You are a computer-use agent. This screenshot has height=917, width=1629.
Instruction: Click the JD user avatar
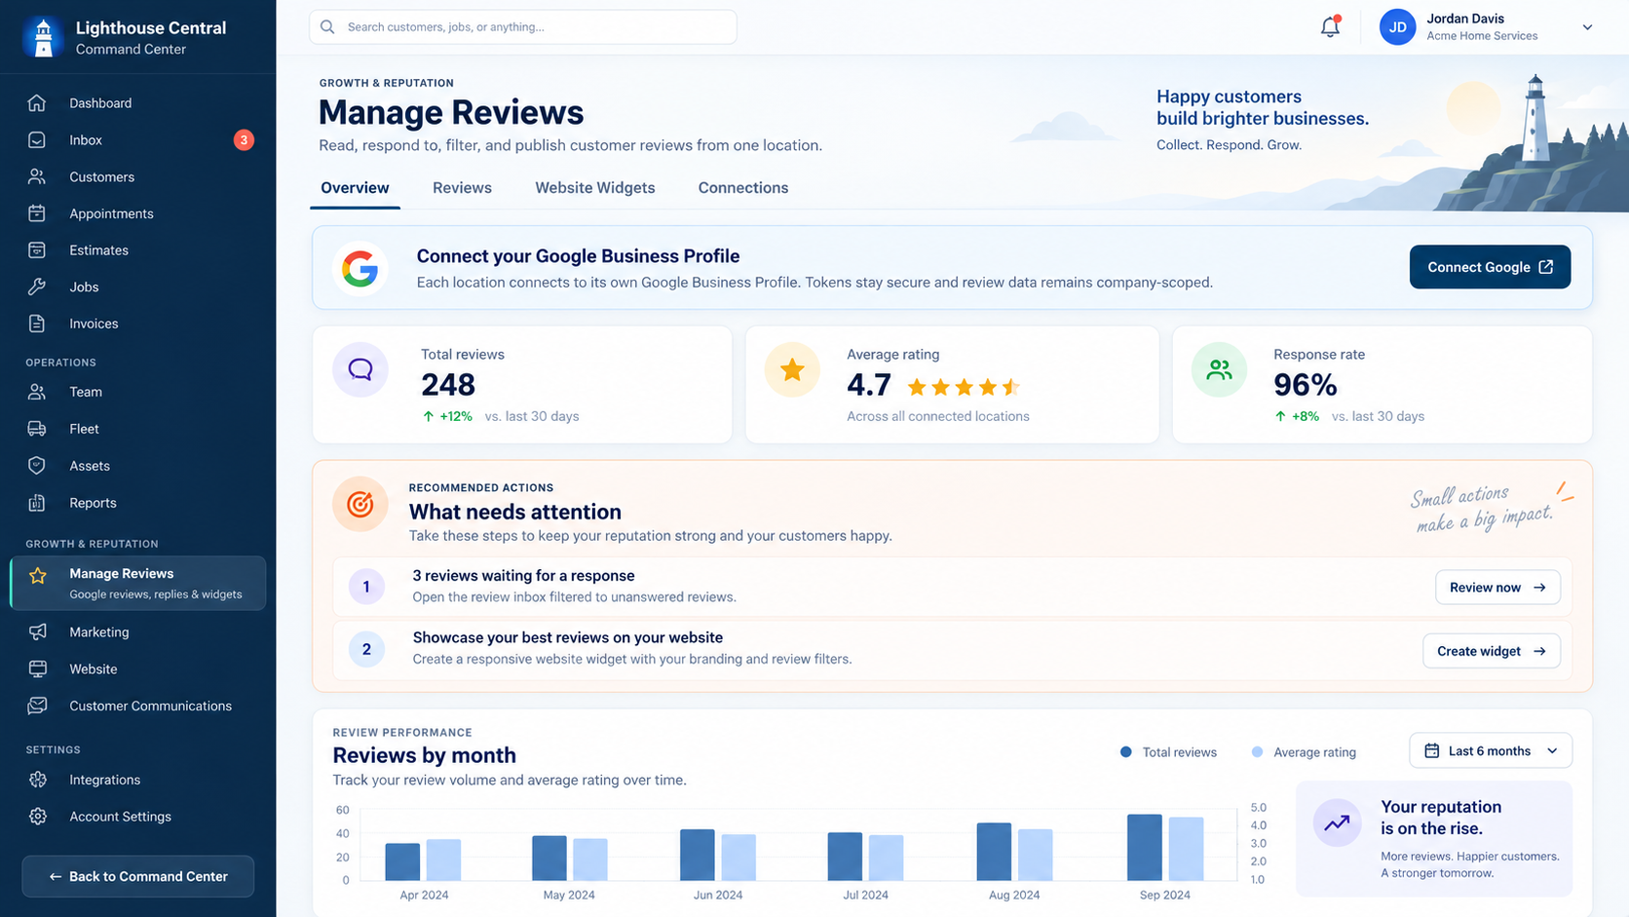(1397, 27)
